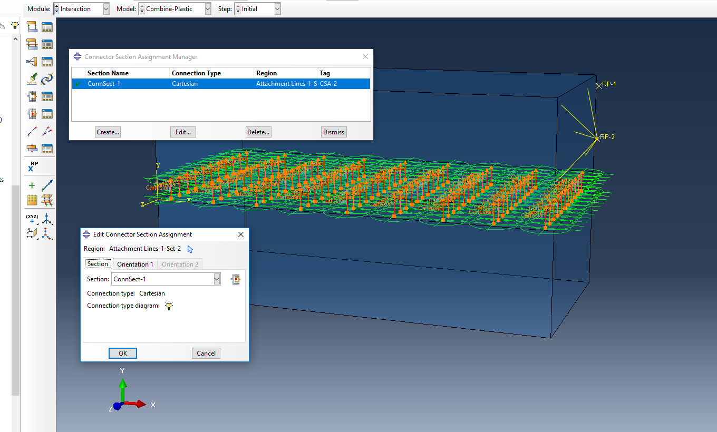
Task: Open the Interaction Property Manager icon
Action: pyautogui.click(x=47, y=44)
